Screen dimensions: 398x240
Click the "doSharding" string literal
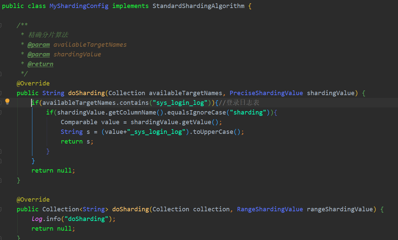click(x=86, y=219)
